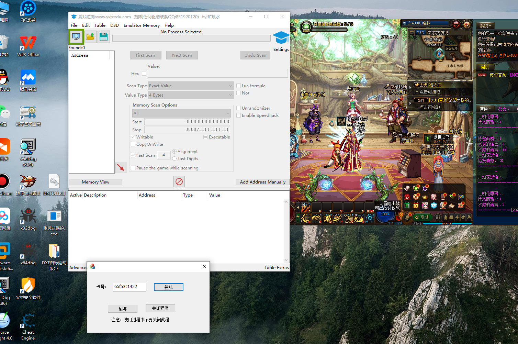Open Cheat Engine Settings graduation cap logo
The width and height of the screenshot is (518, 344).
pyautogui.click(x=281, y=38)
